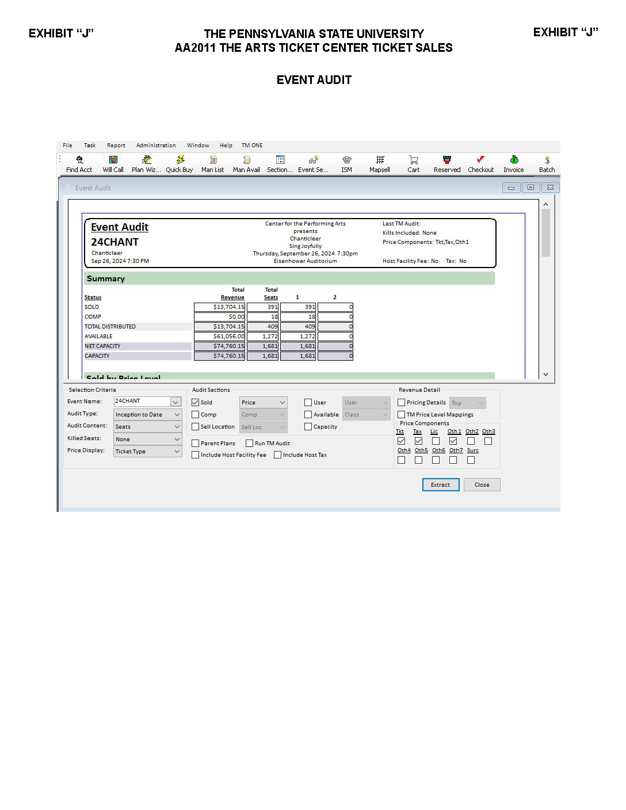Enable the Run TM Audit checkbox

tap(250, 444)
